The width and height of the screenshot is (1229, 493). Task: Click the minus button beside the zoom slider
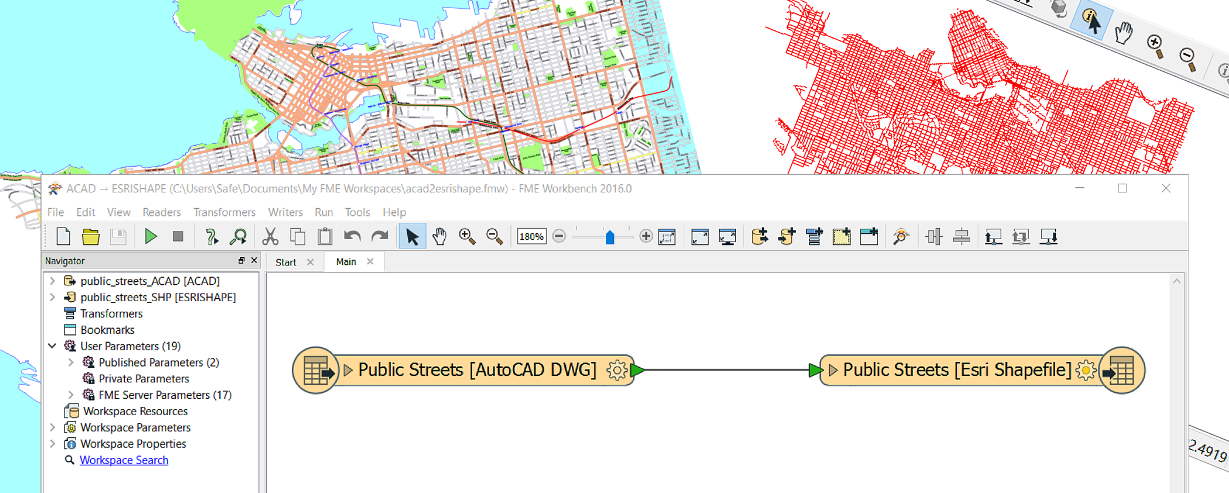[x=559, y=237]
